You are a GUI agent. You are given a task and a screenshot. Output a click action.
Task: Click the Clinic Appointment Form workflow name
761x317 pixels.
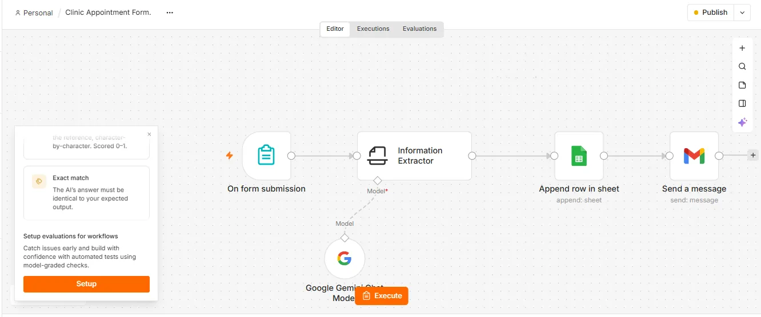pos(108,13)
